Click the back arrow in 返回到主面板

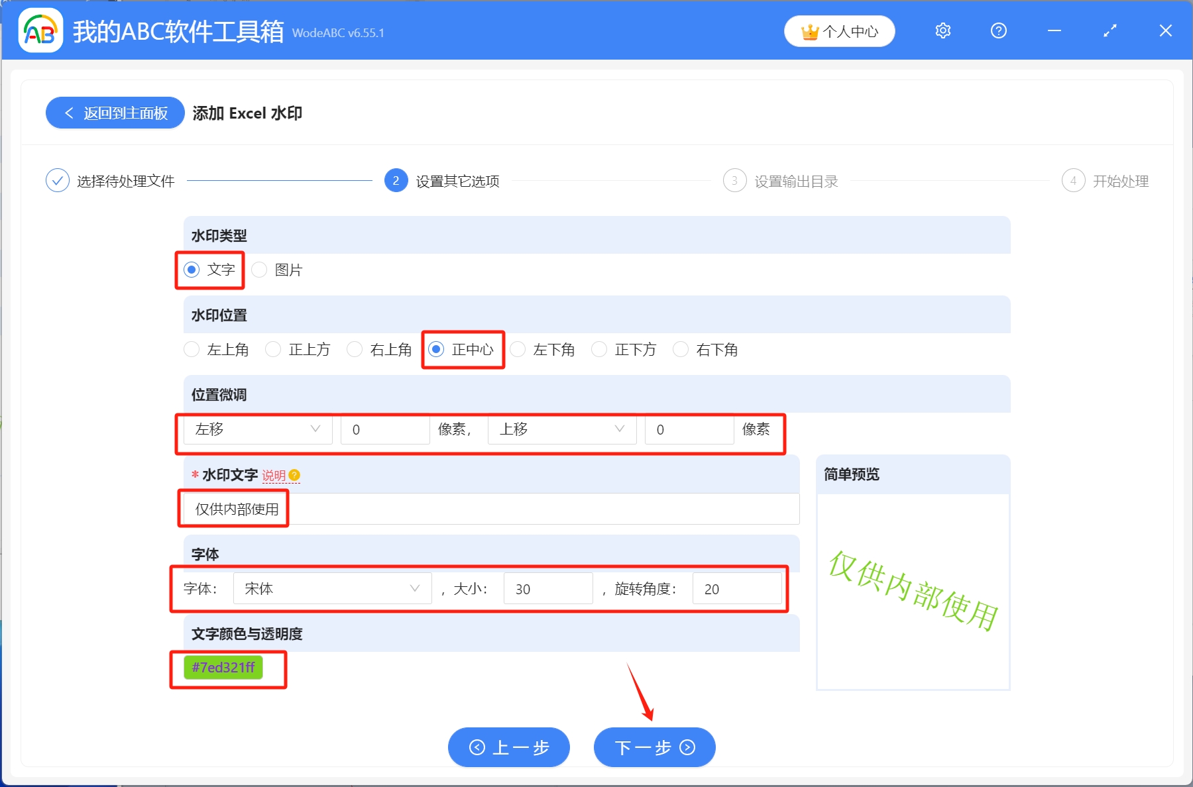point(70,113)
